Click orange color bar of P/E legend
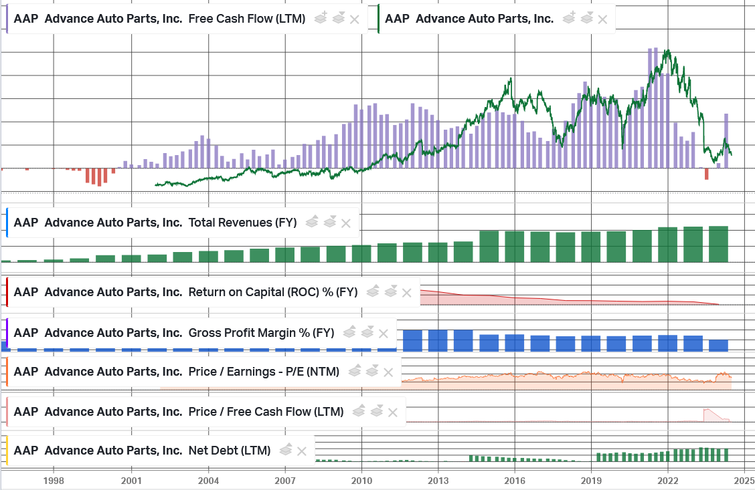This screenshot has width=755, height=490. click(7, 372)
